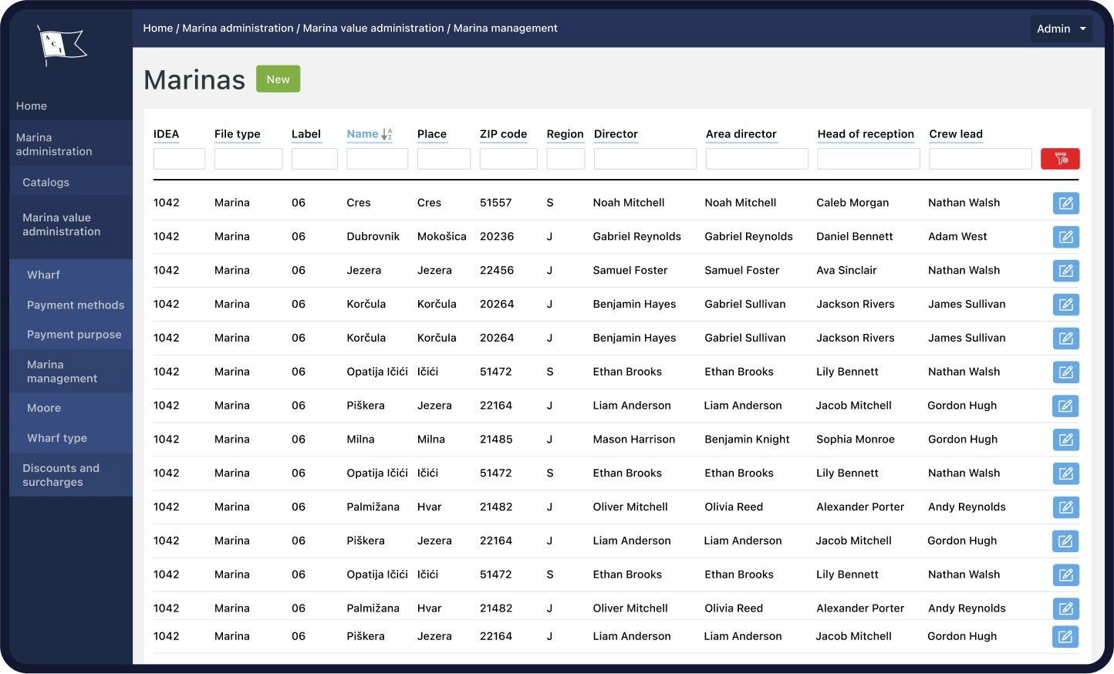Click Home breadcrumb link
This screenshot has height=674, width=1114.
click(x=158, y=28)
